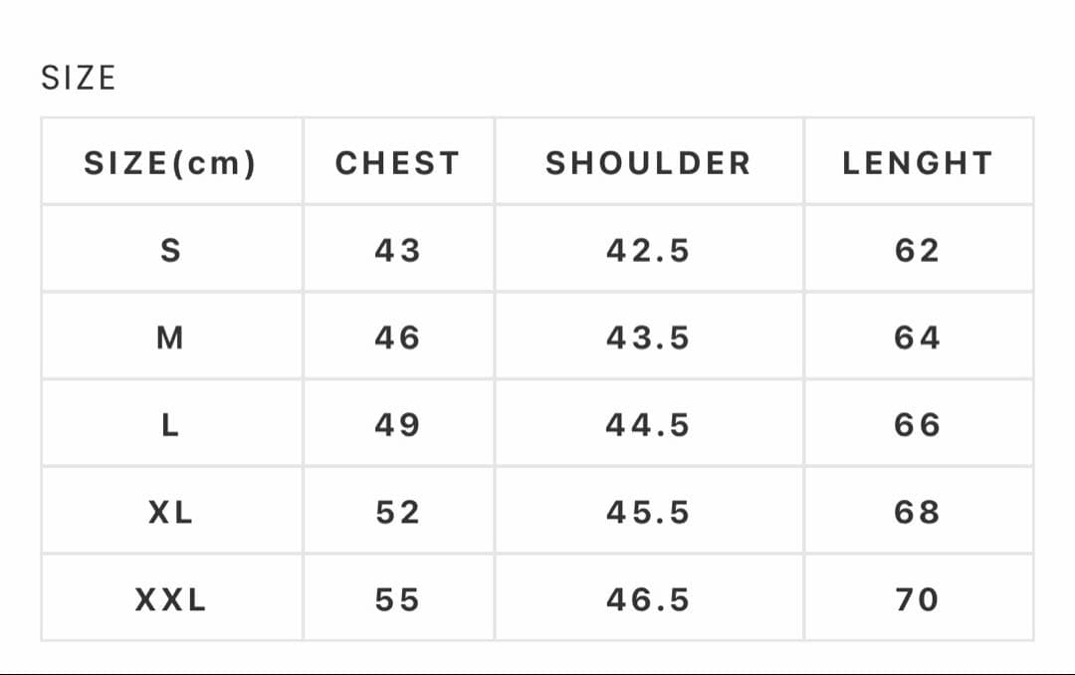
Task: Click shoulder value 45.5 for XL
Action: coord(648,513)
